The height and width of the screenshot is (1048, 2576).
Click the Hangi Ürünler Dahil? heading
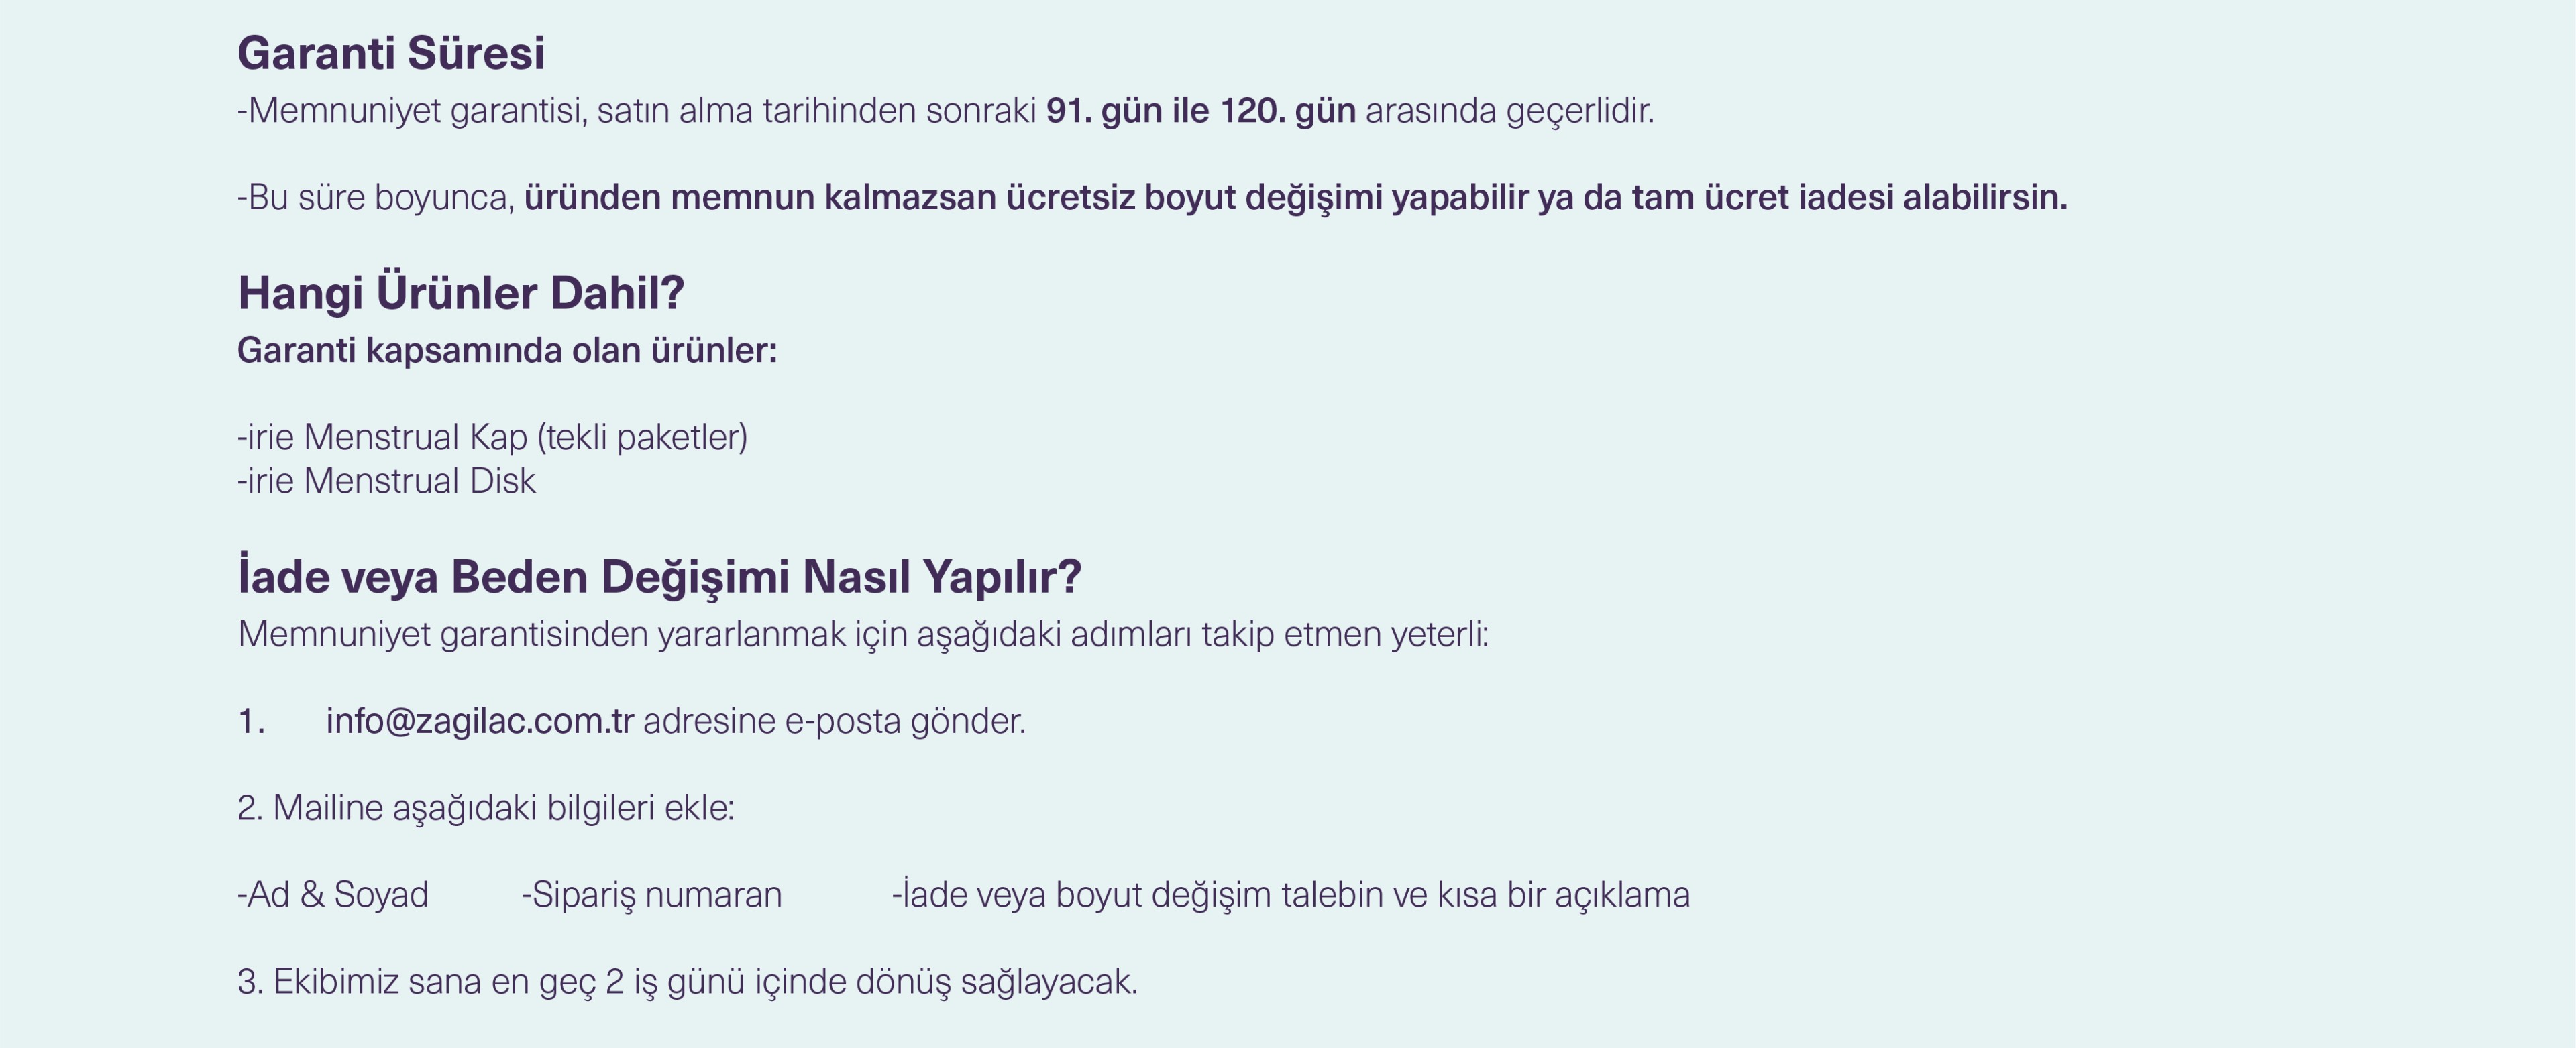461,294
